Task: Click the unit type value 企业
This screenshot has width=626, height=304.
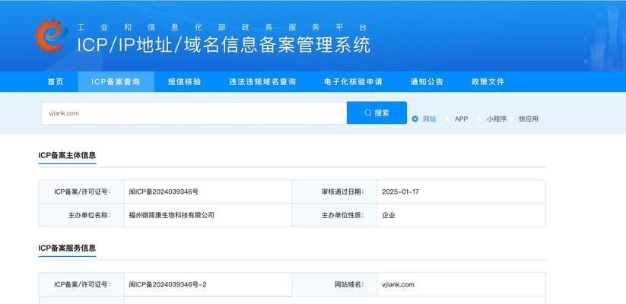Action: click(x=389, y=215)
